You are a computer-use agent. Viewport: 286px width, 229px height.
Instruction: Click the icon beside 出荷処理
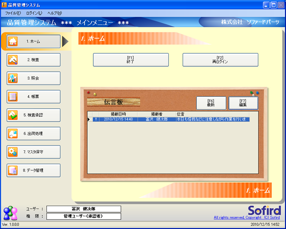point(13,134)
